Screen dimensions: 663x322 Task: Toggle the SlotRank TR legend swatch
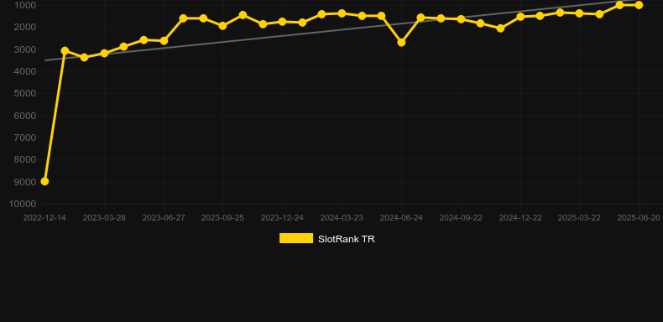click(x=296, y=238)
